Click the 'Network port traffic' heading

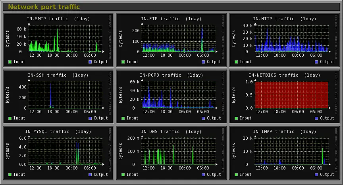(x=44, y=7)
